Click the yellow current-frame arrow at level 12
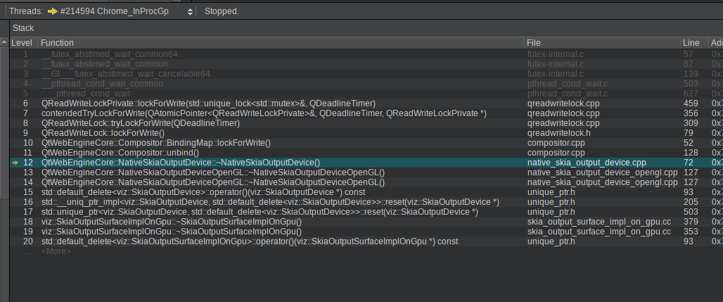The image size is (723, 302). pyautogui.click(x=15, y=163)
